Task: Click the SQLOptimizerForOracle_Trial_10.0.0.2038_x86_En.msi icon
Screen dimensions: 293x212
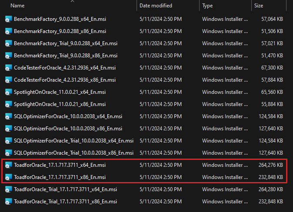Action: coord(8,153)
